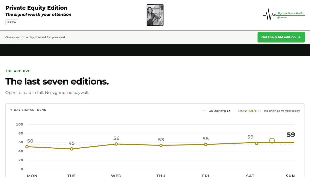Click the Latest 59/100 score label
310x177 pixels.
click(249, 111)
